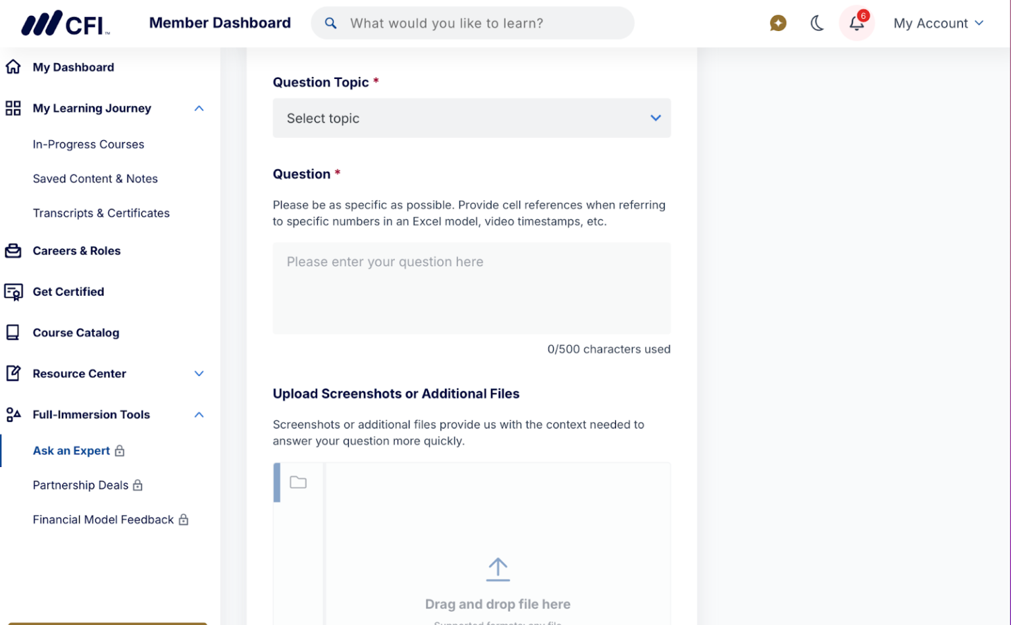Expand the Resource Center section
The height and width of the screenshot is (625, 1011).
tap(199, 373)
